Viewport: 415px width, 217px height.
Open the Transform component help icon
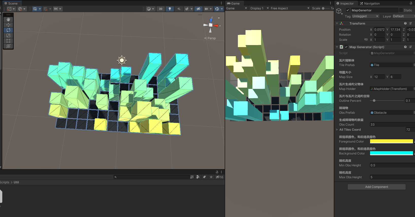[x=405, y=23]
